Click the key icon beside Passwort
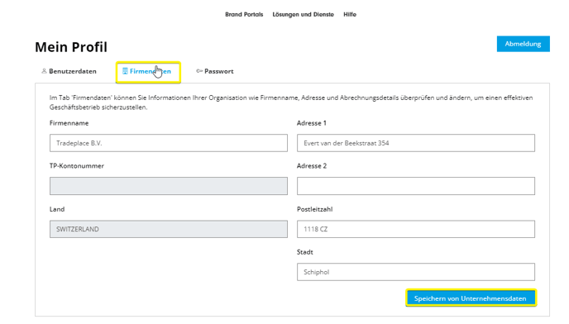569x324 pixels. 199,71
